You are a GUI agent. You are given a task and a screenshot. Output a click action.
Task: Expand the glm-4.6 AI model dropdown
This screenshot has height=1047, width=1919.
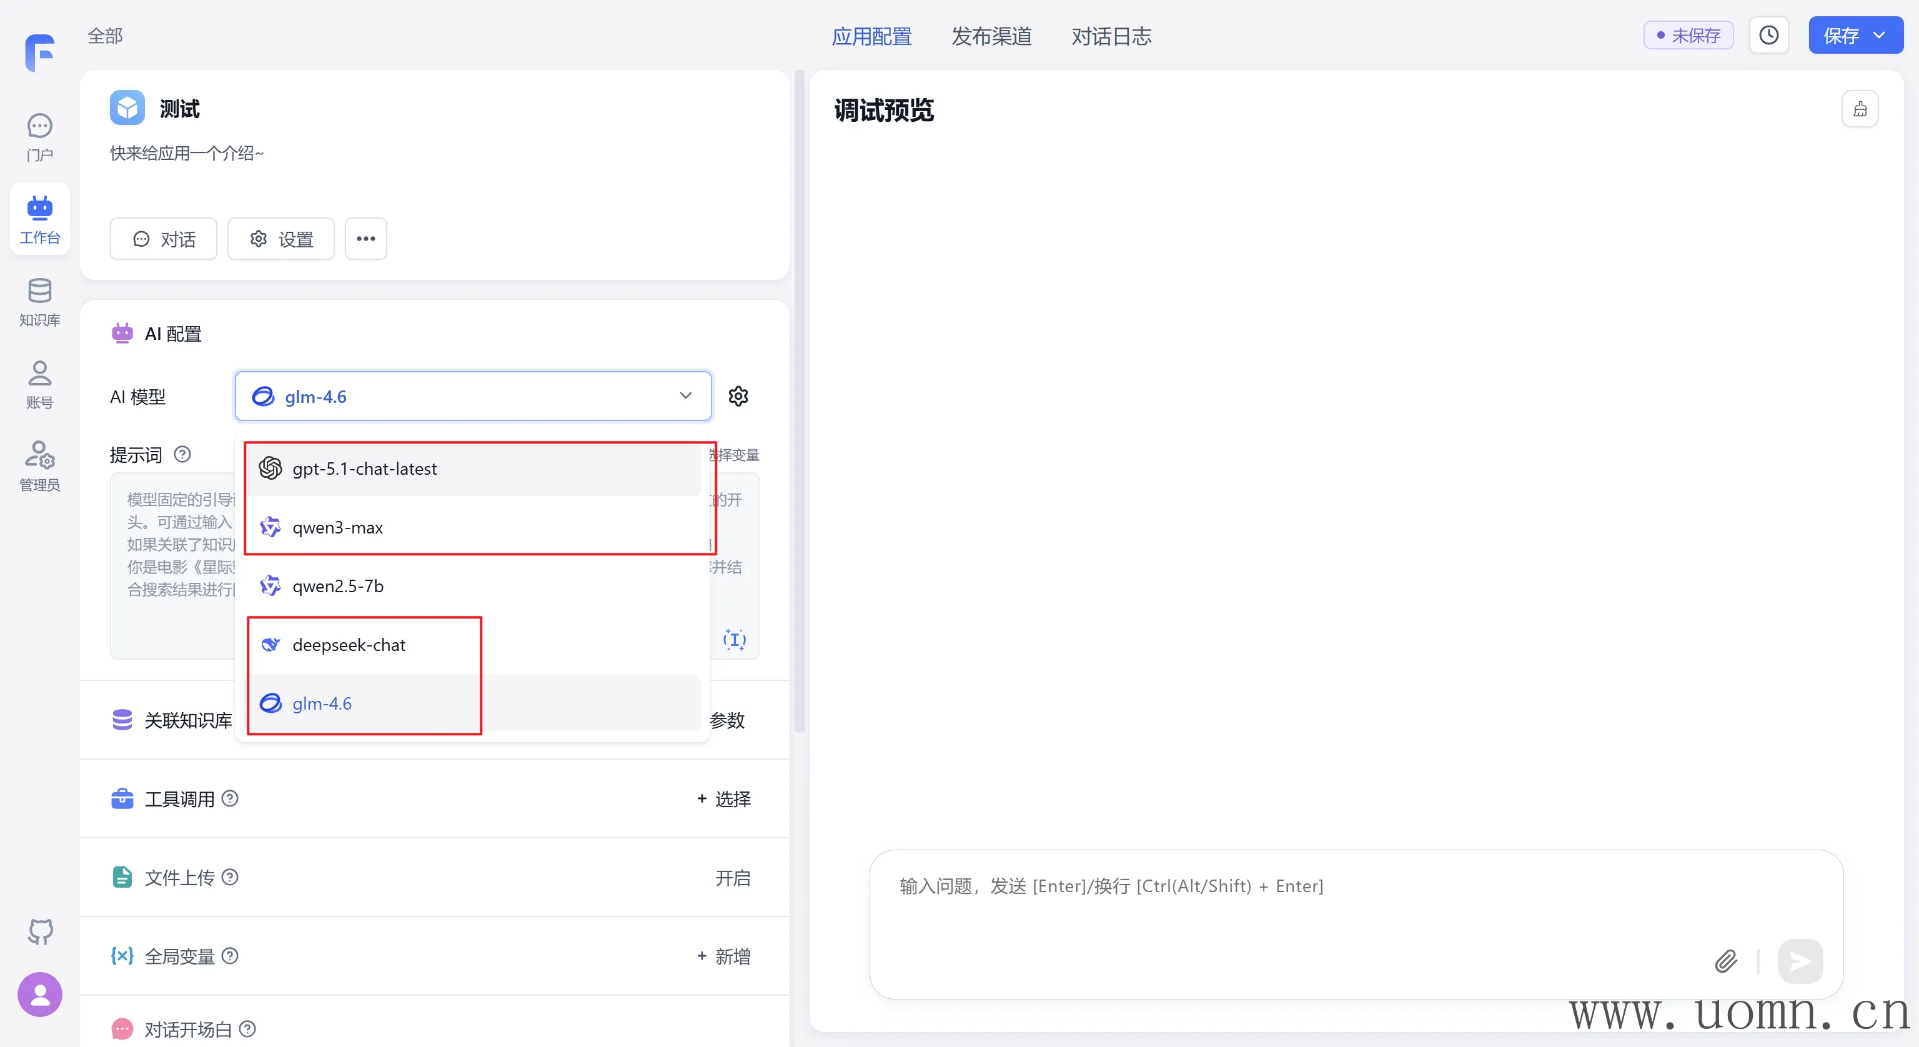coord(473,397)
